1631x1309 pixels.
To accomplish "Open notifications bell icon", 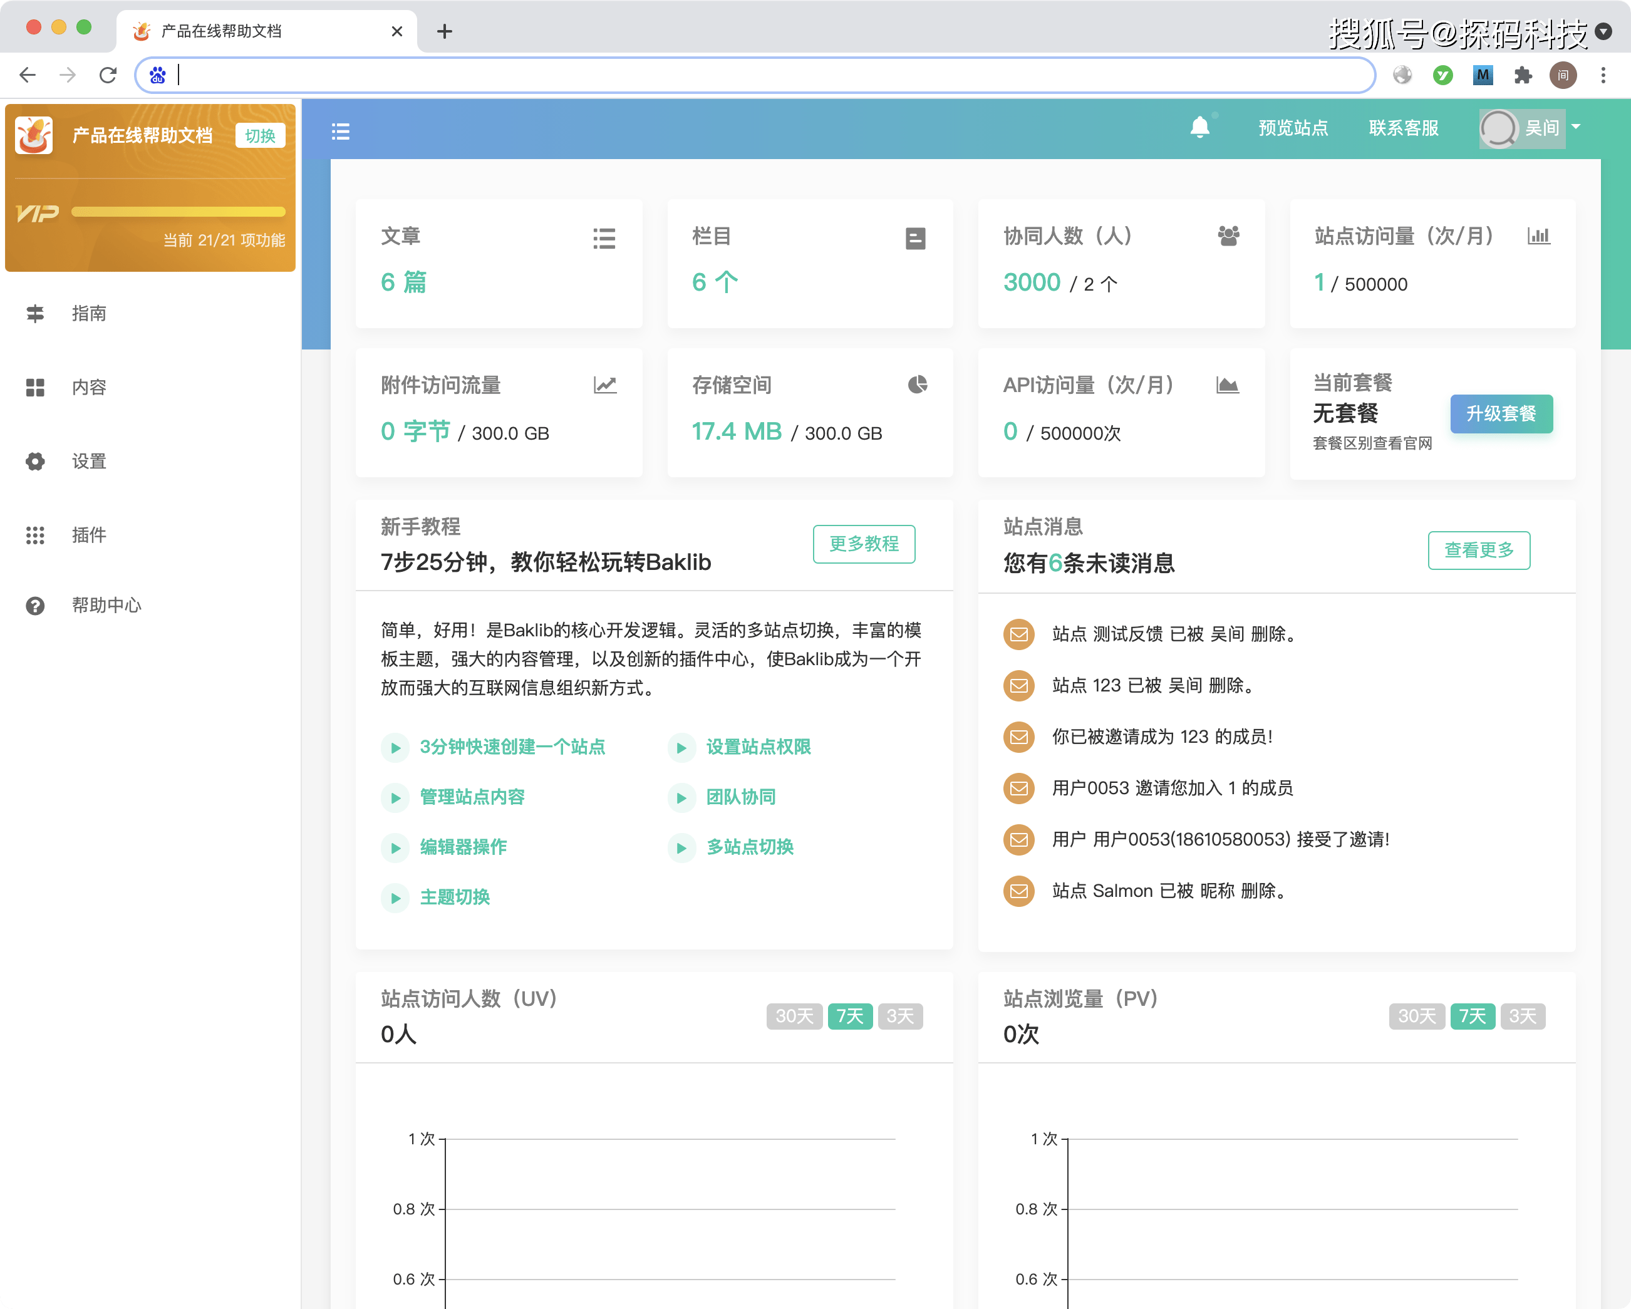I will click(1199, 127).
